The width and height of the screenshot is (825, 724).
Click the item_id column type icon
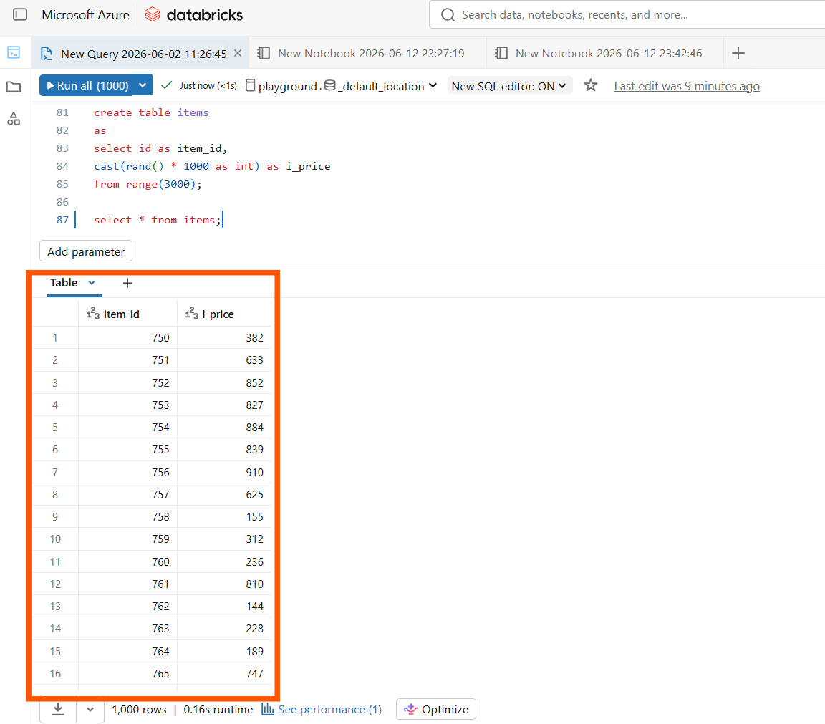click(x=92, y=313)
